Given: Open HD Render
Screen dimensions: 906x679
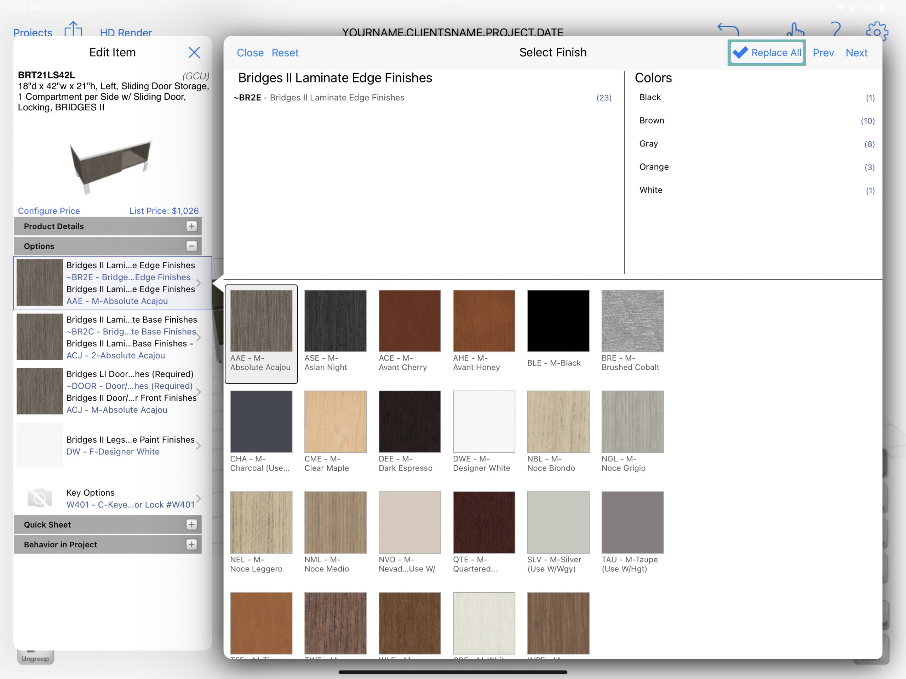Looking at the screenshot, I should (x=126, y=32).
